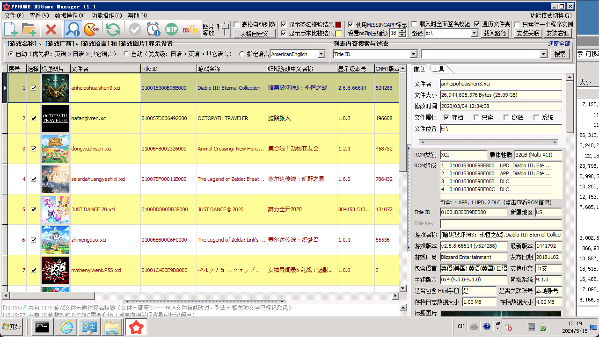The width and height of the screenshot is (599, 337).
Task: Click the nsZip compression level stepper
Action: (403, 33)
